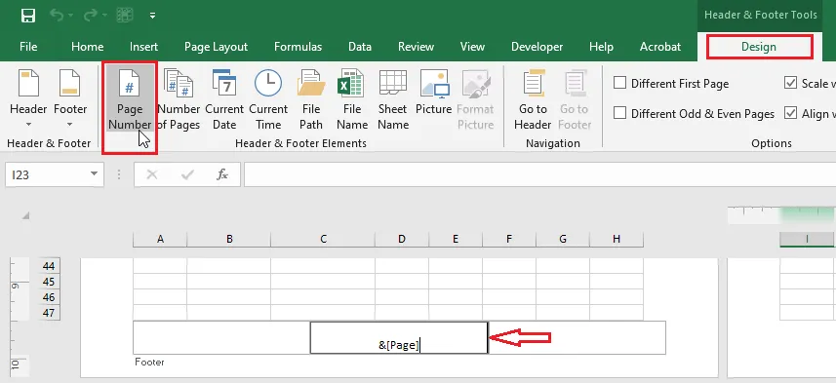Image resolution: width=836 pixels, height=383 pixels.
Task: Click the Select All corner triangle
Action: click(25, 216)
